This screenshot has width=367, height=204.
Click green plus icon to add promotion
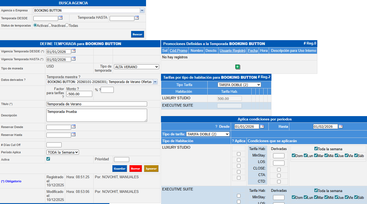coord(238,67)
